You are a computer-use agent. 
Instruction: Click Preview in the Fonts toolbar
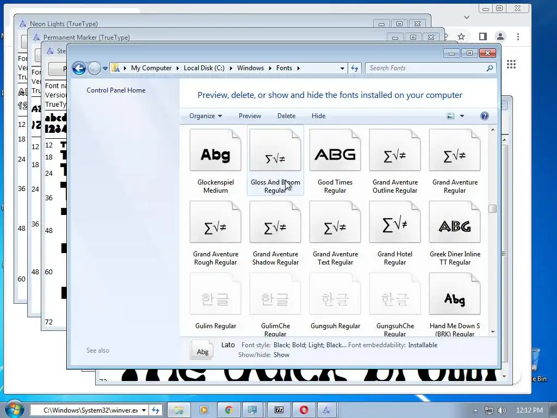(250, 116)
